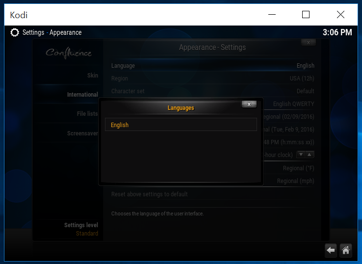Click the time format h:mm:ss xx value
This screenshot has height=264, width=362.
(x=289, y=142)
